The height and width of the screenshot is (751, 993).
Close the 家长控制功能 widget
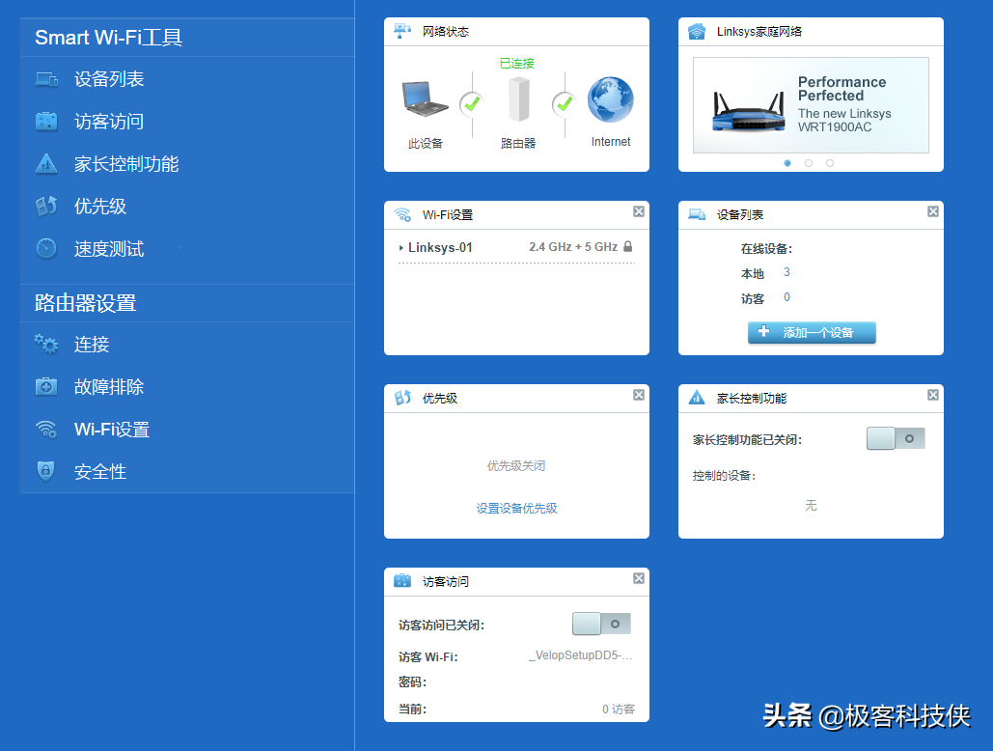[x=933, y=395]
